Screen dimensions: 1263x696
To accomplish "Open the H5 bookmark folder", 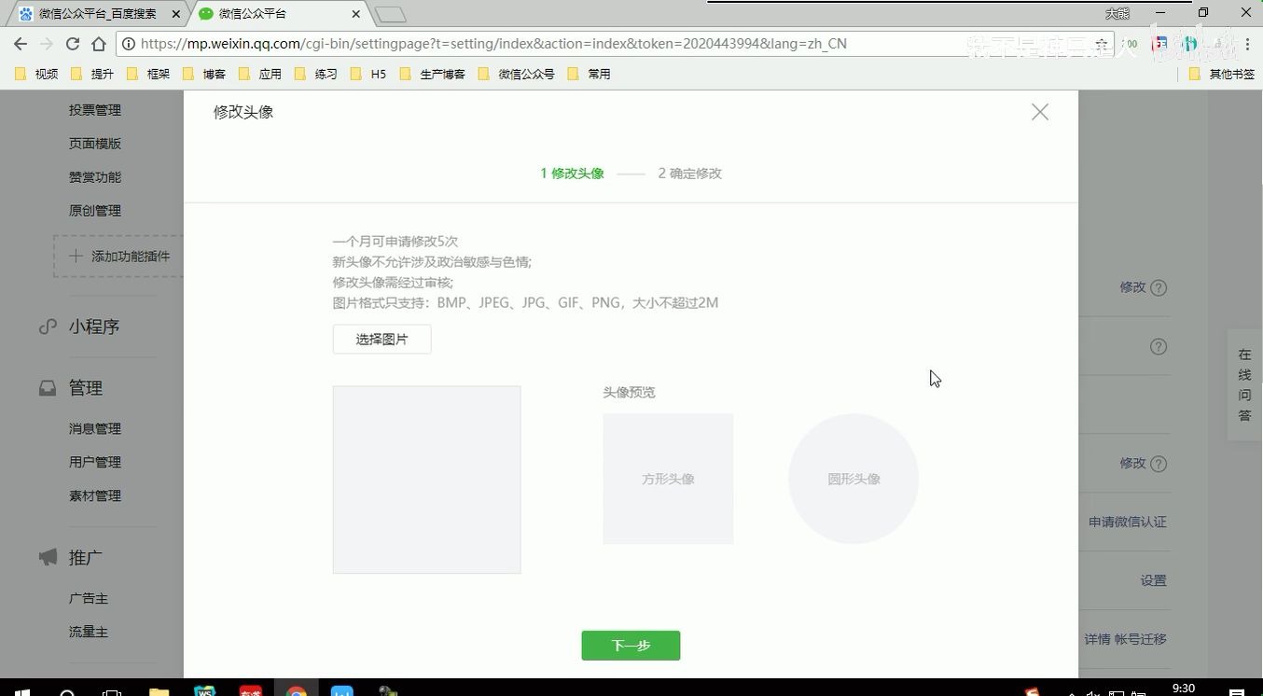I will pyautogui.click(x=368, y=74).
